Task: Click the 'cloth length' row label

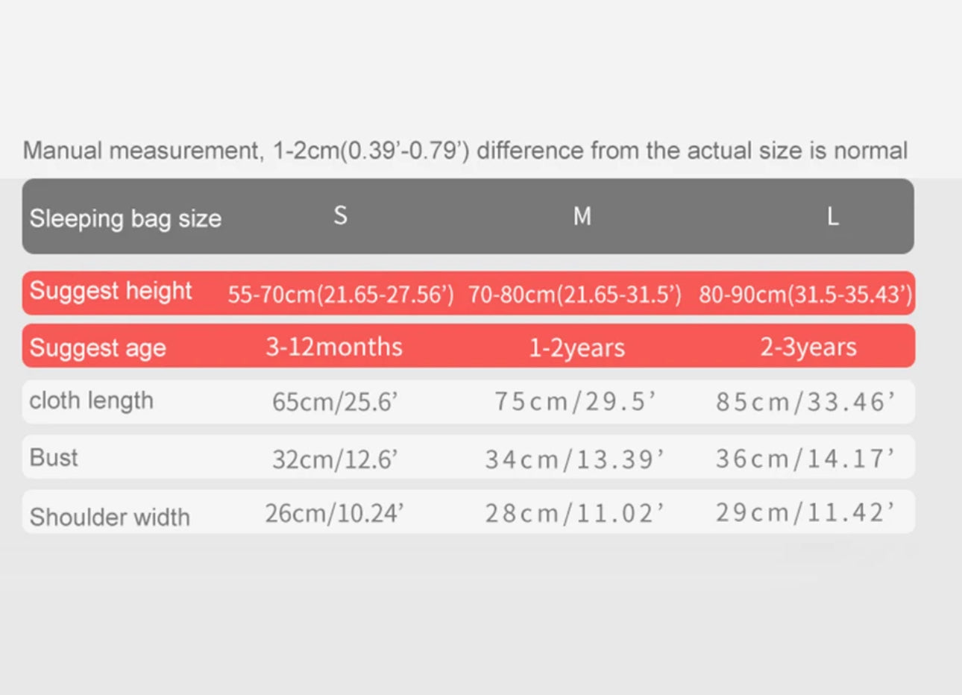Action: pos(91,400)
